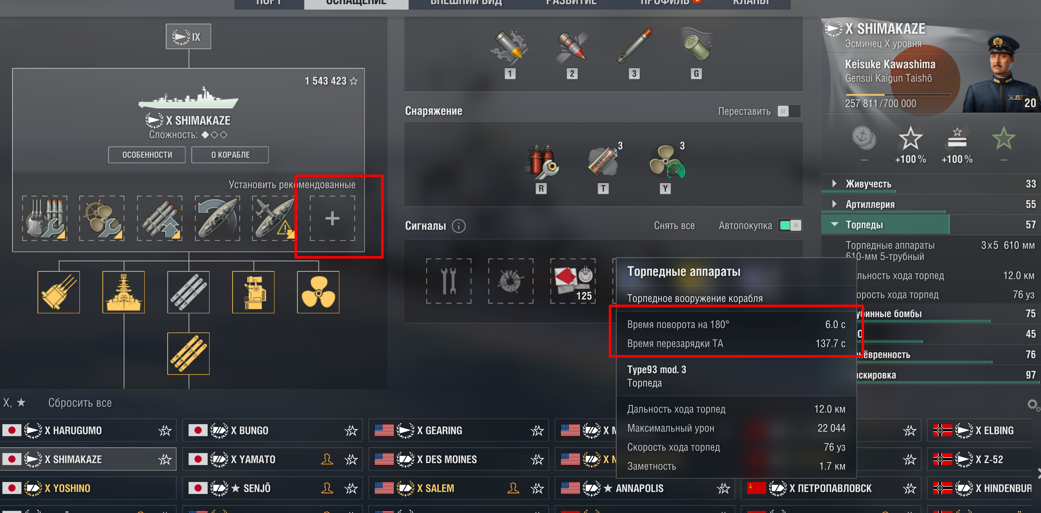Select the high-explosive shell slot 1
1041x513 pixels.
pyautogui.click(x=509, y=47)
